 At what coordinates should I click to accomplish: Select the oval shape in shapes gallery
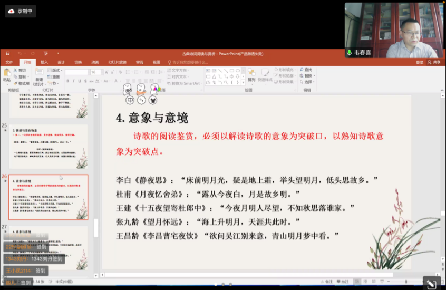point(238,71)
